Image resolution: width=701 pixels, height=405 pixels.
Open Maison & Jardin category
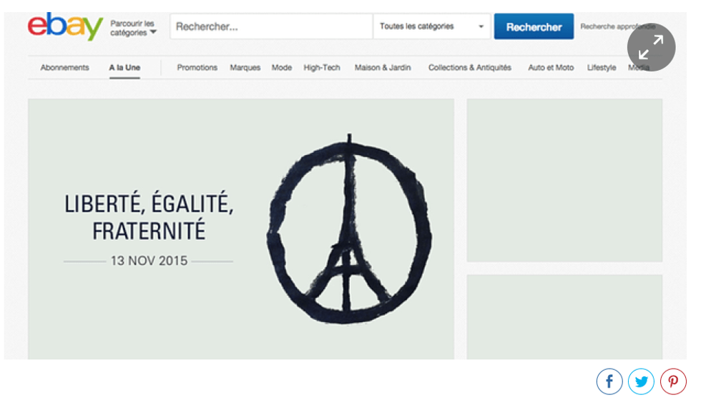coord(383,68)
